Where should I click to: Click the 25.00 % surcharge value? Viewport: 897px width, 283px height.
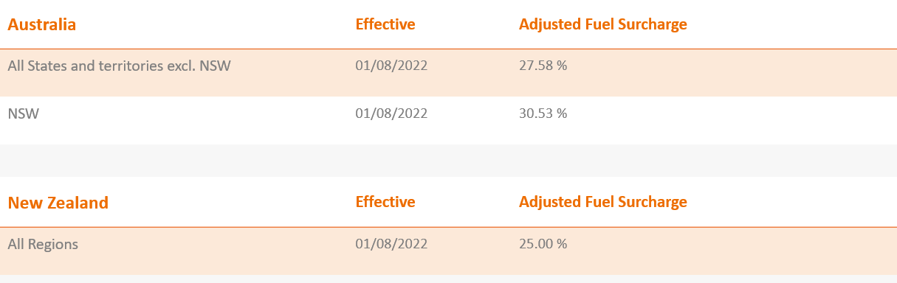click(543, 244)
